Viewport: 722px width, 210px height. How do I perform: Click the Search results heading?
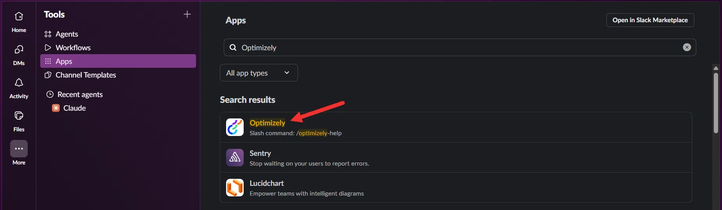(x=248, y=100)
